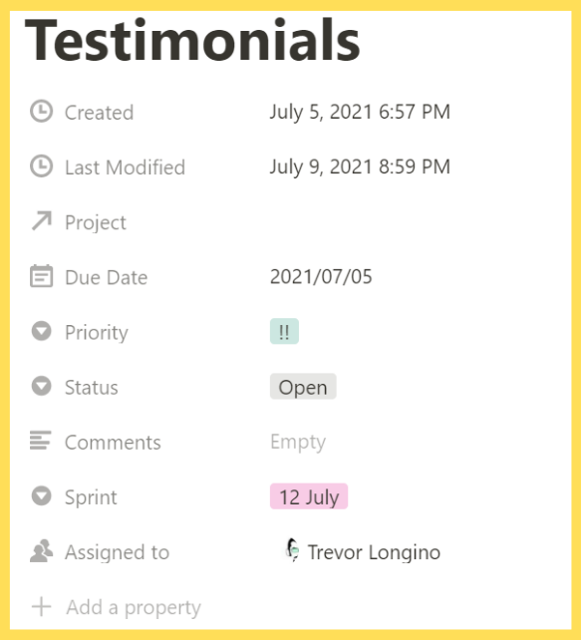Click the Due Date value 2021/07/05

tap(321, 276)
